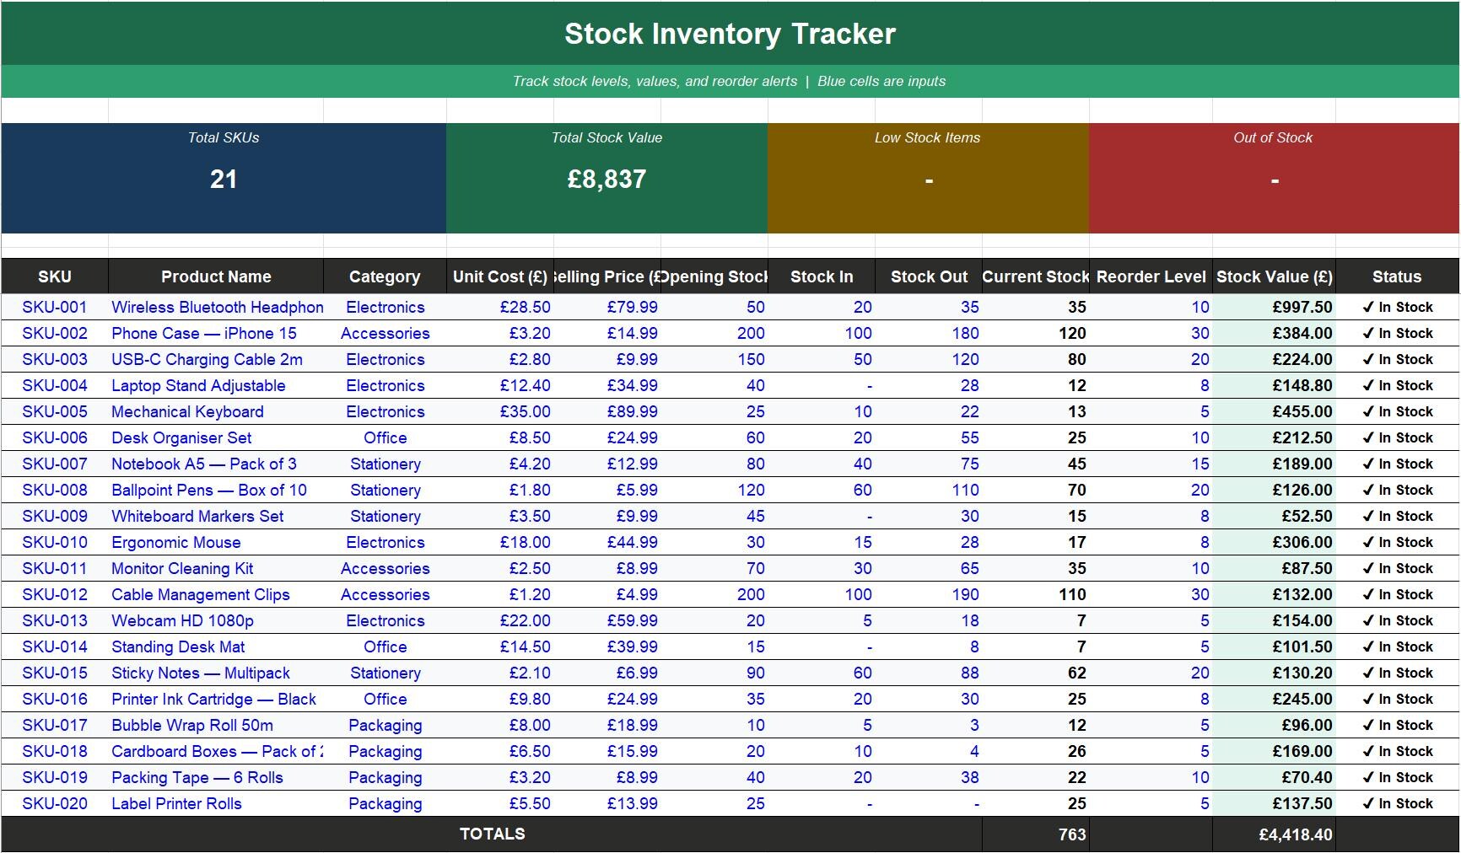Select the "Stock Inventory Tracker" title cell
Viewport: 1461px width, 853px height.
[730, 34]
